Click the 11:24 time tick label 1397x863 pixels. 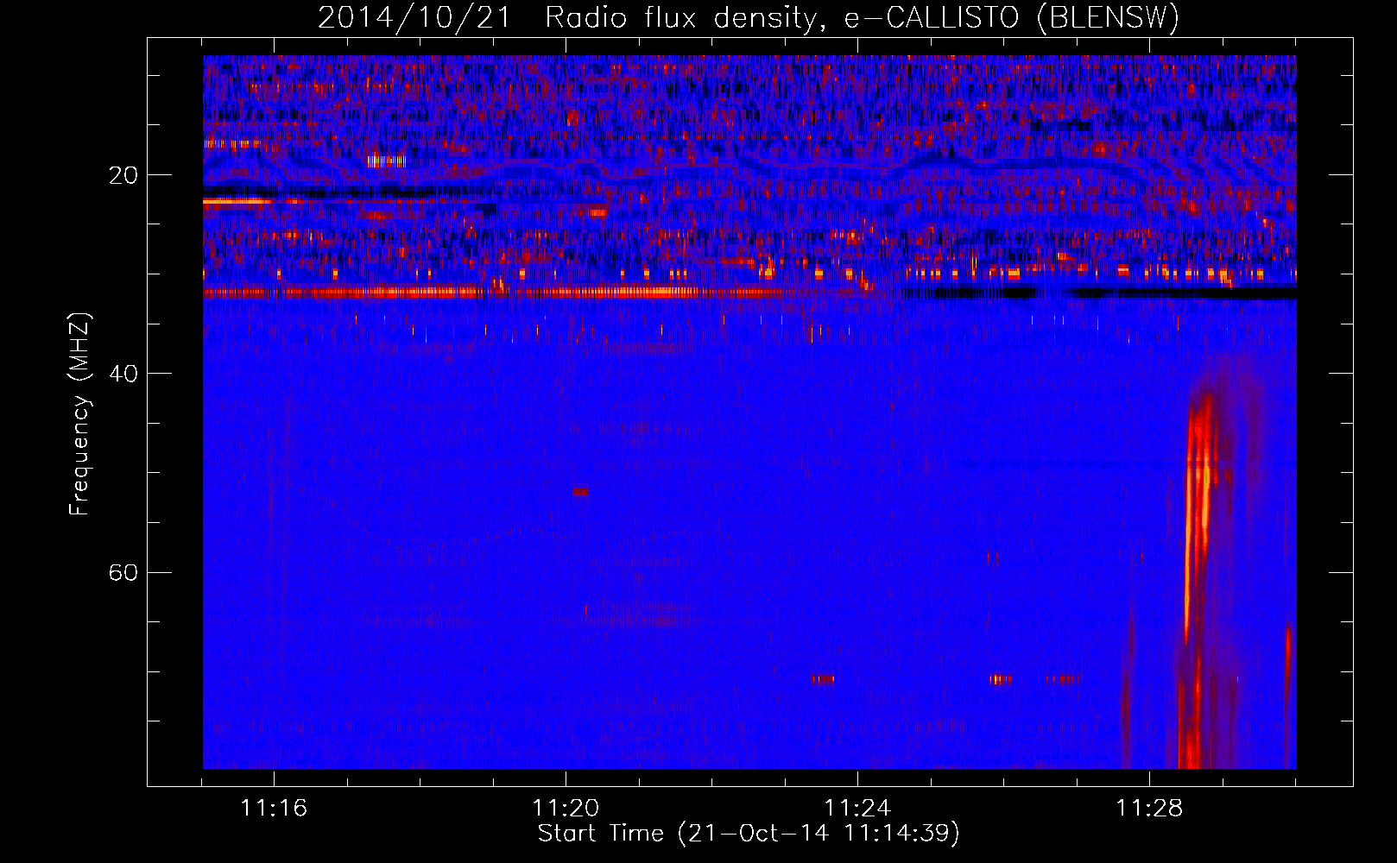(857, 808)
